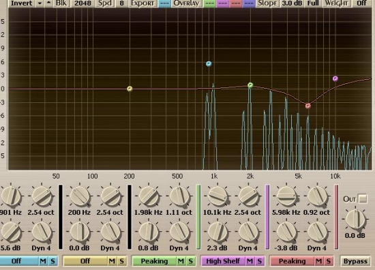This screenshot has height=270, width=375.
Task: Toggle S on the yellow band
Action: [x=122, y=261]
